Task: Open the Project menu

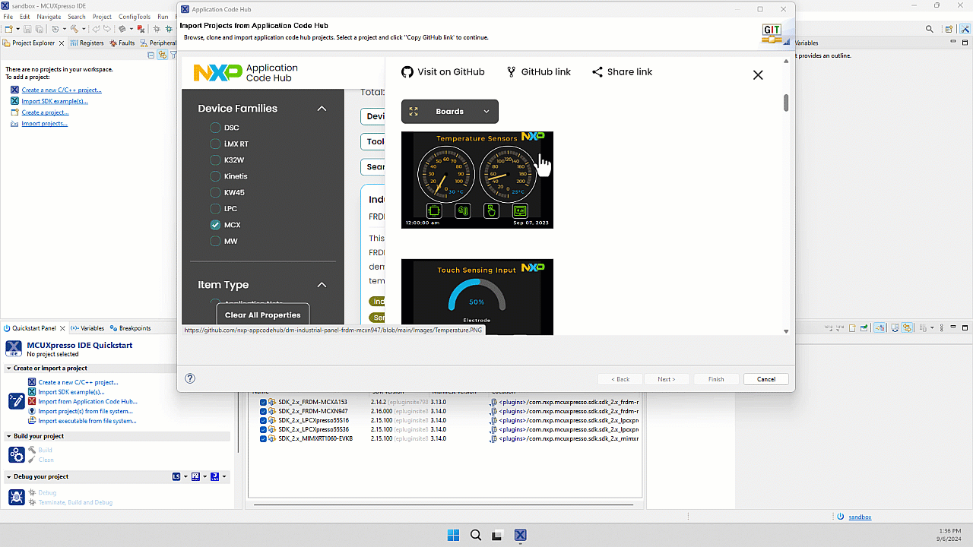Action: coord(101,16)
